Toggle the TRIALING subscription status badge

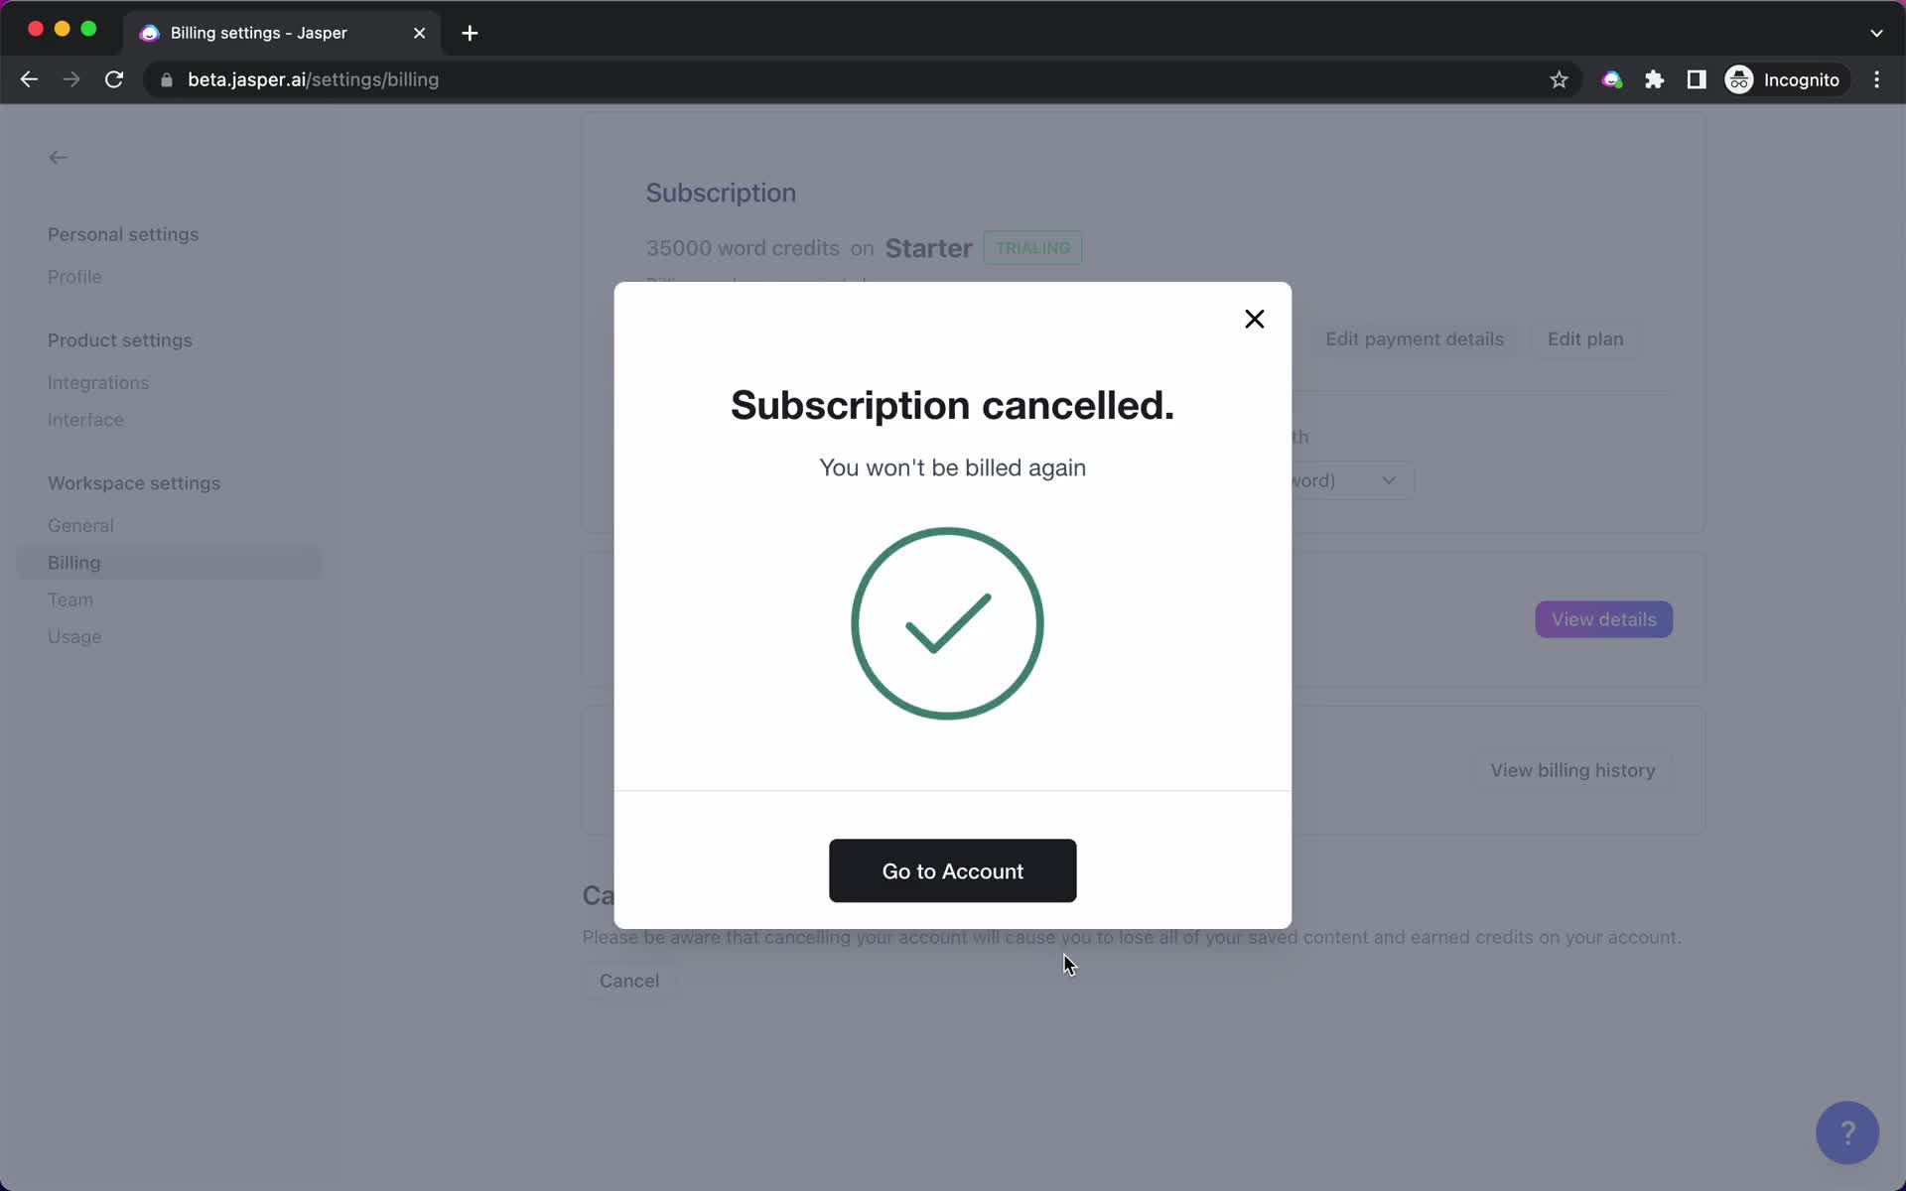(x=1030, y=248)
